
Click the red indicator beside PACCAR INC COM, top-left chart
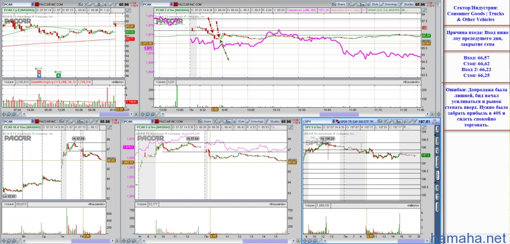pos(37,5)
